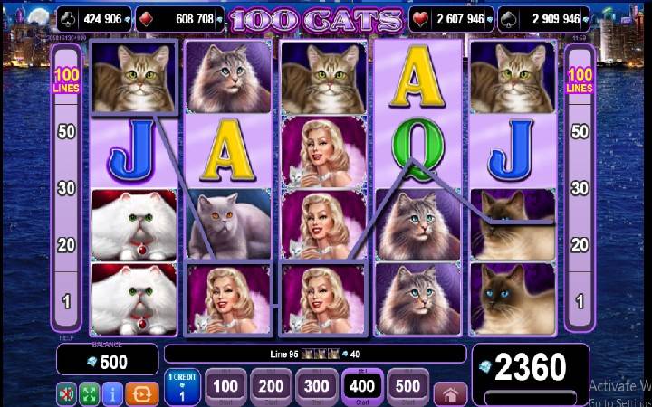
Task: Start spin with bet 300
Action: click(x=316, y=387)
